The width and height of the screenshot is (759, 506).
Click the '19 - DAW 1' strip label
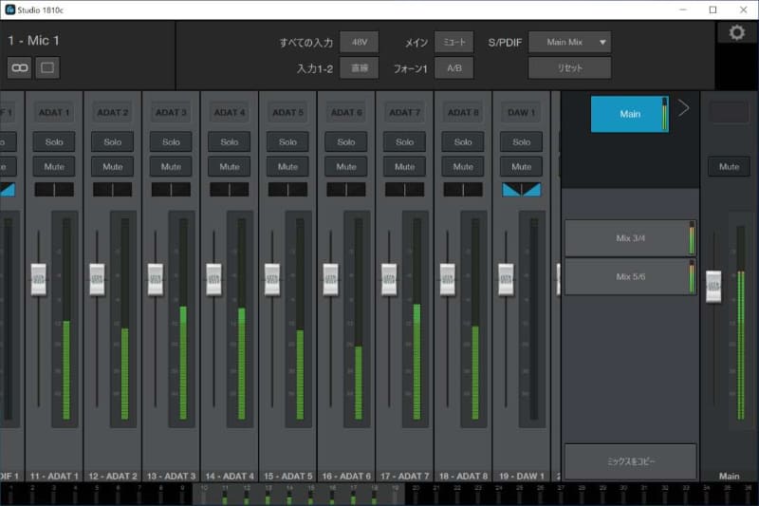click(521, 476)
